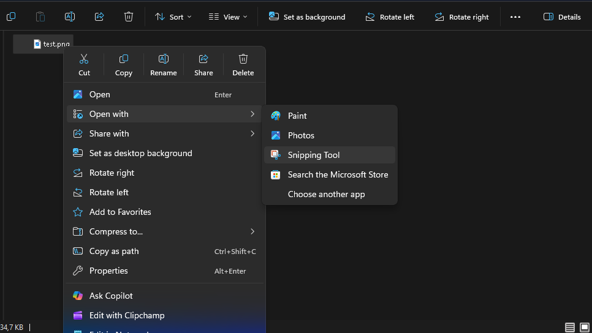Switch to large thumbnails view icon

tap(584, 327)
